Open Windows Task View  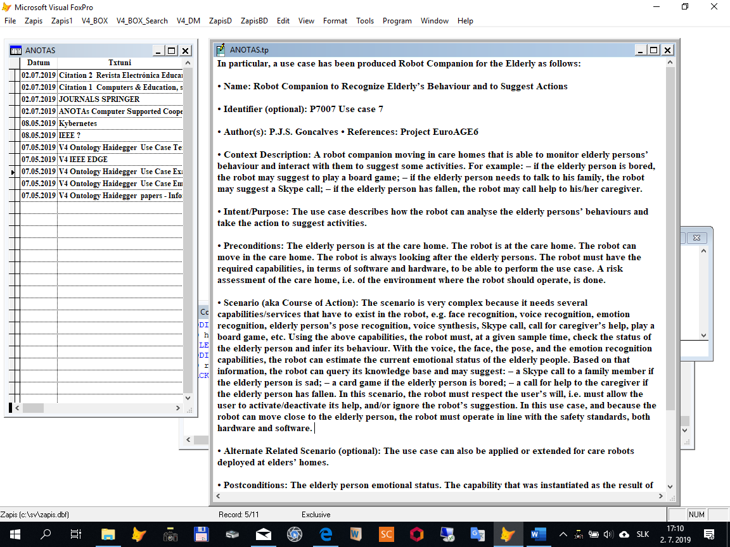coord(76,534)
